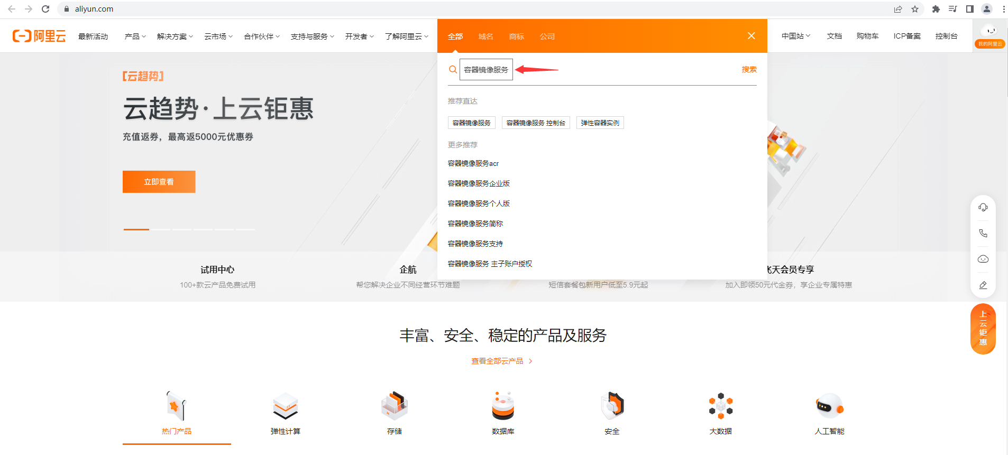The height and width of the screenshot is (455, 1008).
Task: Open the 中国站 region dropdown
Action: pyautogui.click(x=796, y=36)
